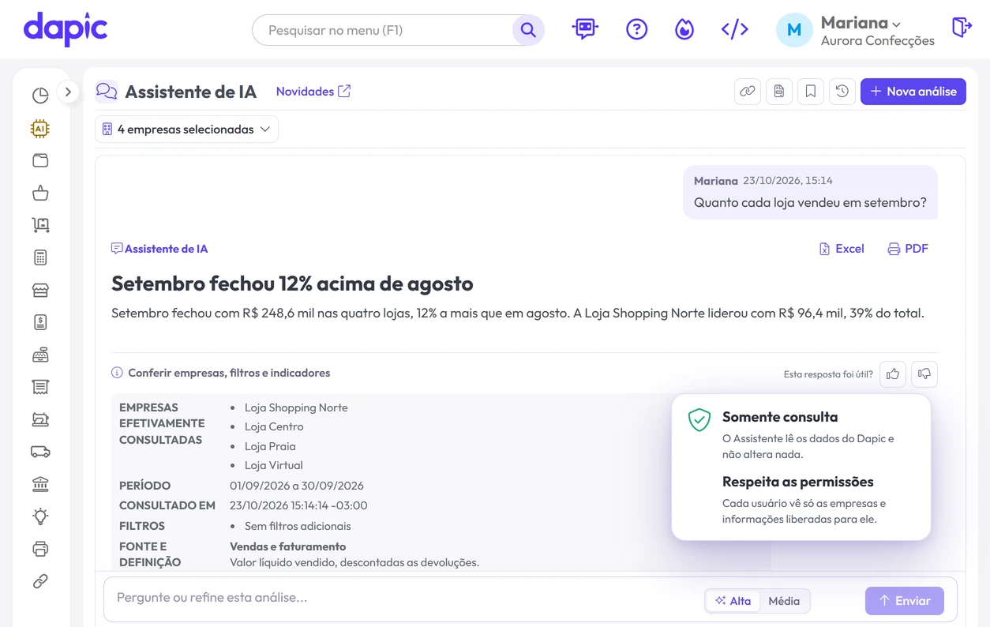The image size is (990, 627).
Task: Open the printer icon in the sidebar
Action: [x=40, y=549]
